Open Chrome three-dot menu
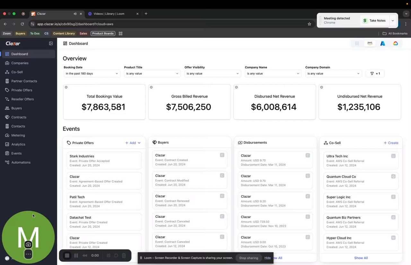 406,24
